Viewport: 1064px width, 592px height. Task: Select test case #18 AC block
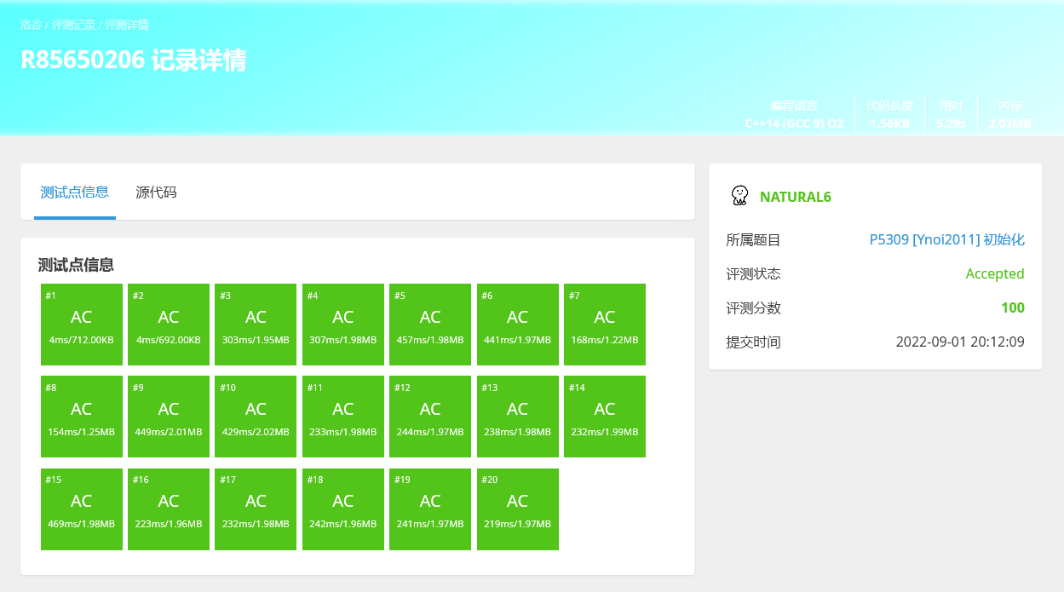point(343,509)
